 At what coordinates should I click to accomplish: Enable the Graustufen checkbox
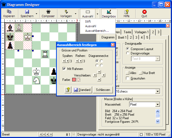click(x=128, y=78)
